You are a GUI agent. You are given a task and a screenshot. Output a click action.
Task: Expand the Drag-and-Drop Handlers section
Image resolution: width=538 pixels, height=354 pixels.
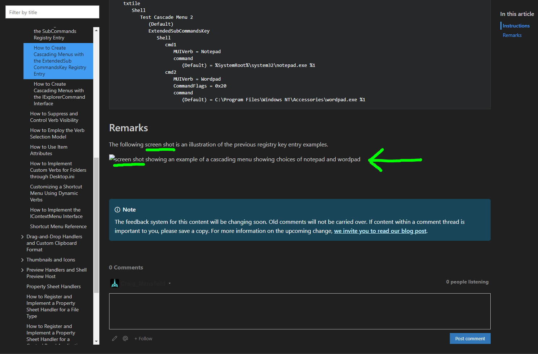point(22,236)
